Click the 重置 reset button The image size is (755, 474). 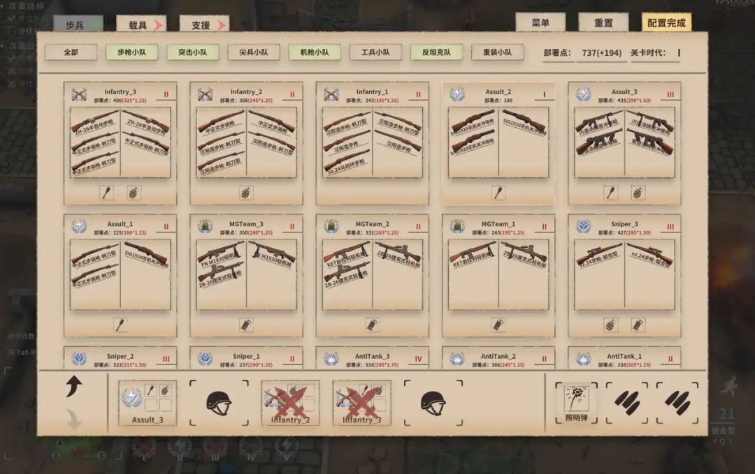tap(603, 22)
